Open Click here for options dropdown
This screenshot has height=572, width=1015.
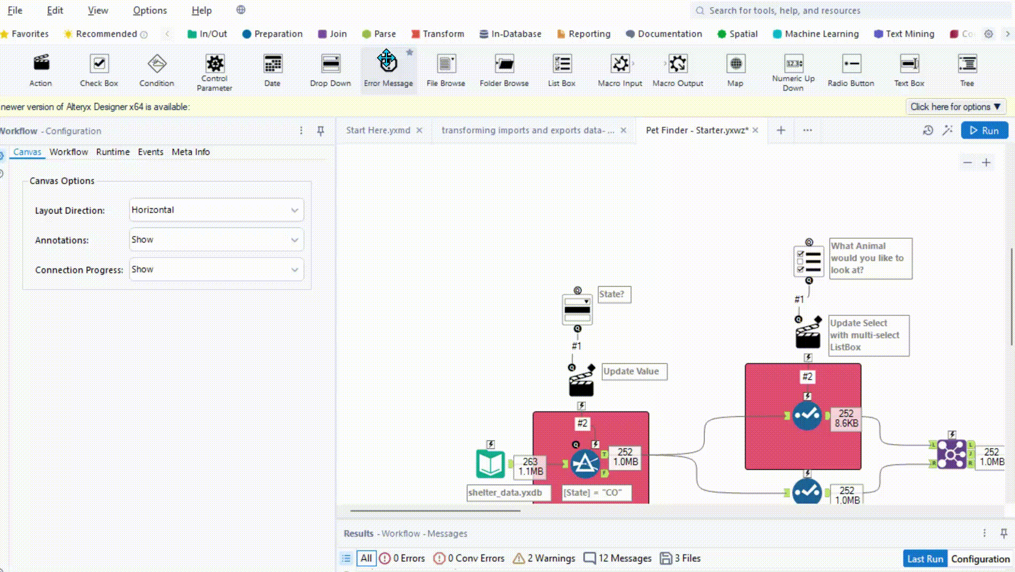(x=956, y=107)
